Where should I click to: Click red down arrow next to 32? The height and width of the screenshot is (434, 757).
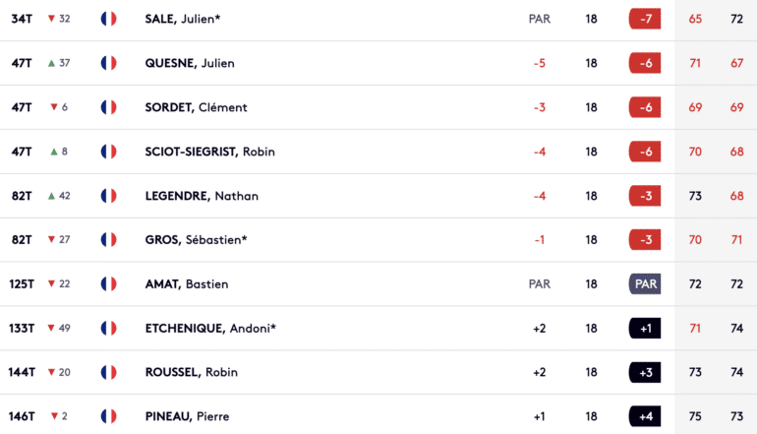[51, 19]
